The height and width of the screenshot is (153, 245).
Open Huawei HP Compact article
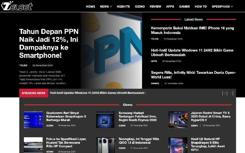(66, 142)
